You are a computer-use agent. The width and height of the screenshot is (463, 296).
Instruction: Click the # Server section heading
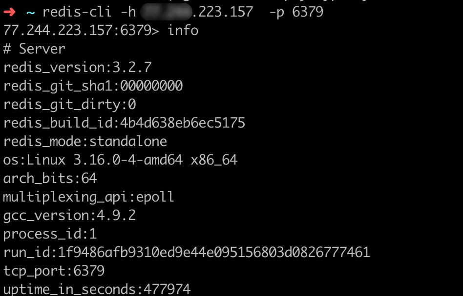click(x=34, y=49)
